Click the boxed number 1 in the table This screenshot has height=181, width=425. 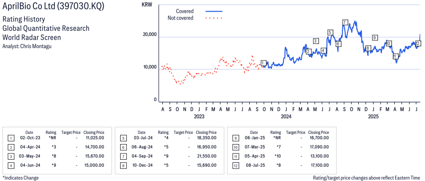(11, 138)
